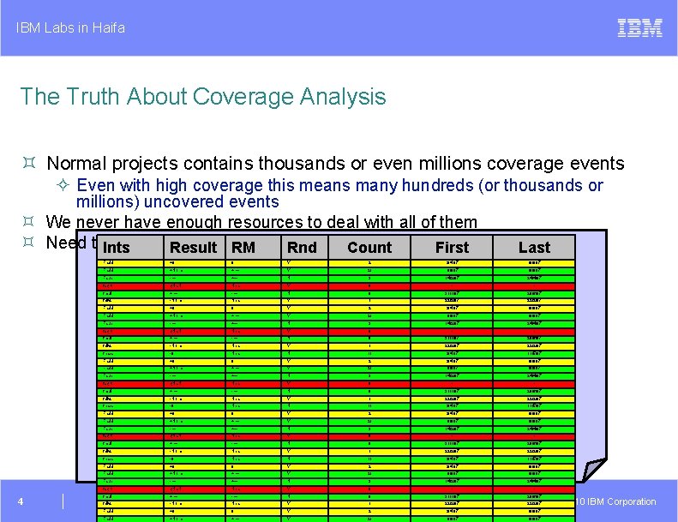The height and width of the screenshot is (522, 678).
Task: Click the RM column header
Action: [x=253, y=248]
